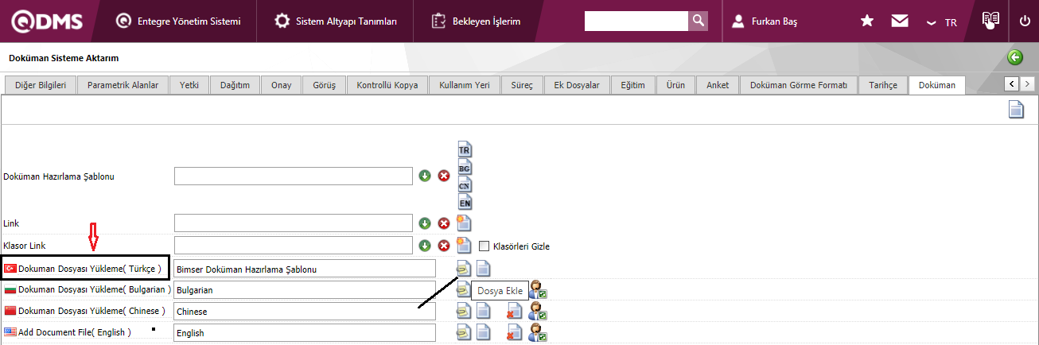Open Sistem Altyapı Tanımları menu
The width and height of the screenshot is (1039, 345).
(336, 21)
